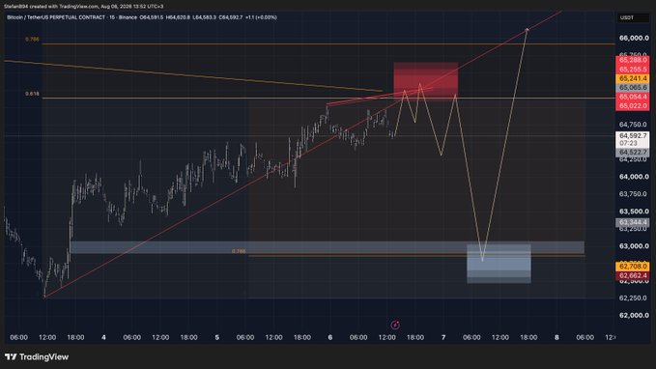Image resolution: width=656 pixels, height=369 pixels.
Task: Open the USDT currency selector on the price axis
Action: pyautogui.click(x=633, y=17)
